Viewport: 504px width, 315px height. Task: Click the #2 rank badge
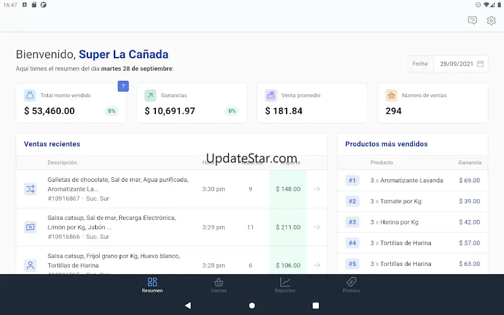point(353,201)
